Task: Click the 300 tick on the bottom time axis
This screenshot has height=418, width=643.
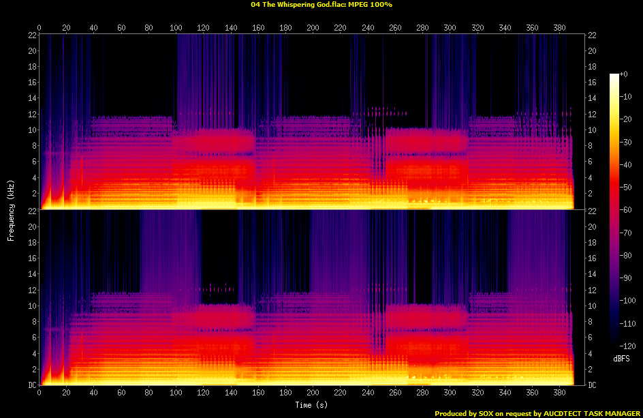Action: click(450, 393)
